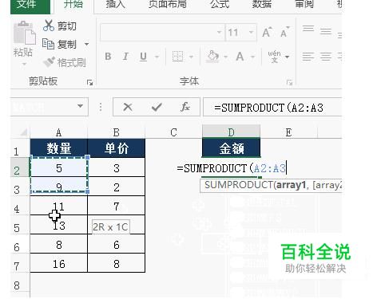Click cell B6 containing 6
The width and height of the screenshot is (385, 299).
[x=117, y=244]
